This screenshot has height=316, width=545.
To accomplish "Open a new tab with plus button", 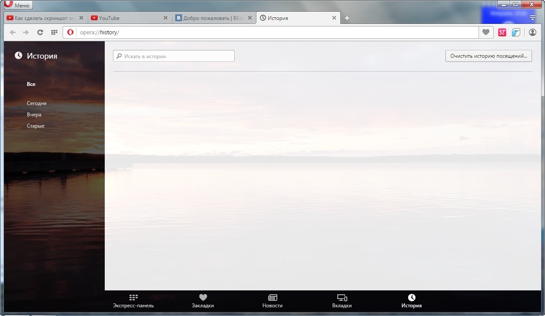I will click(x=347, y=18).
